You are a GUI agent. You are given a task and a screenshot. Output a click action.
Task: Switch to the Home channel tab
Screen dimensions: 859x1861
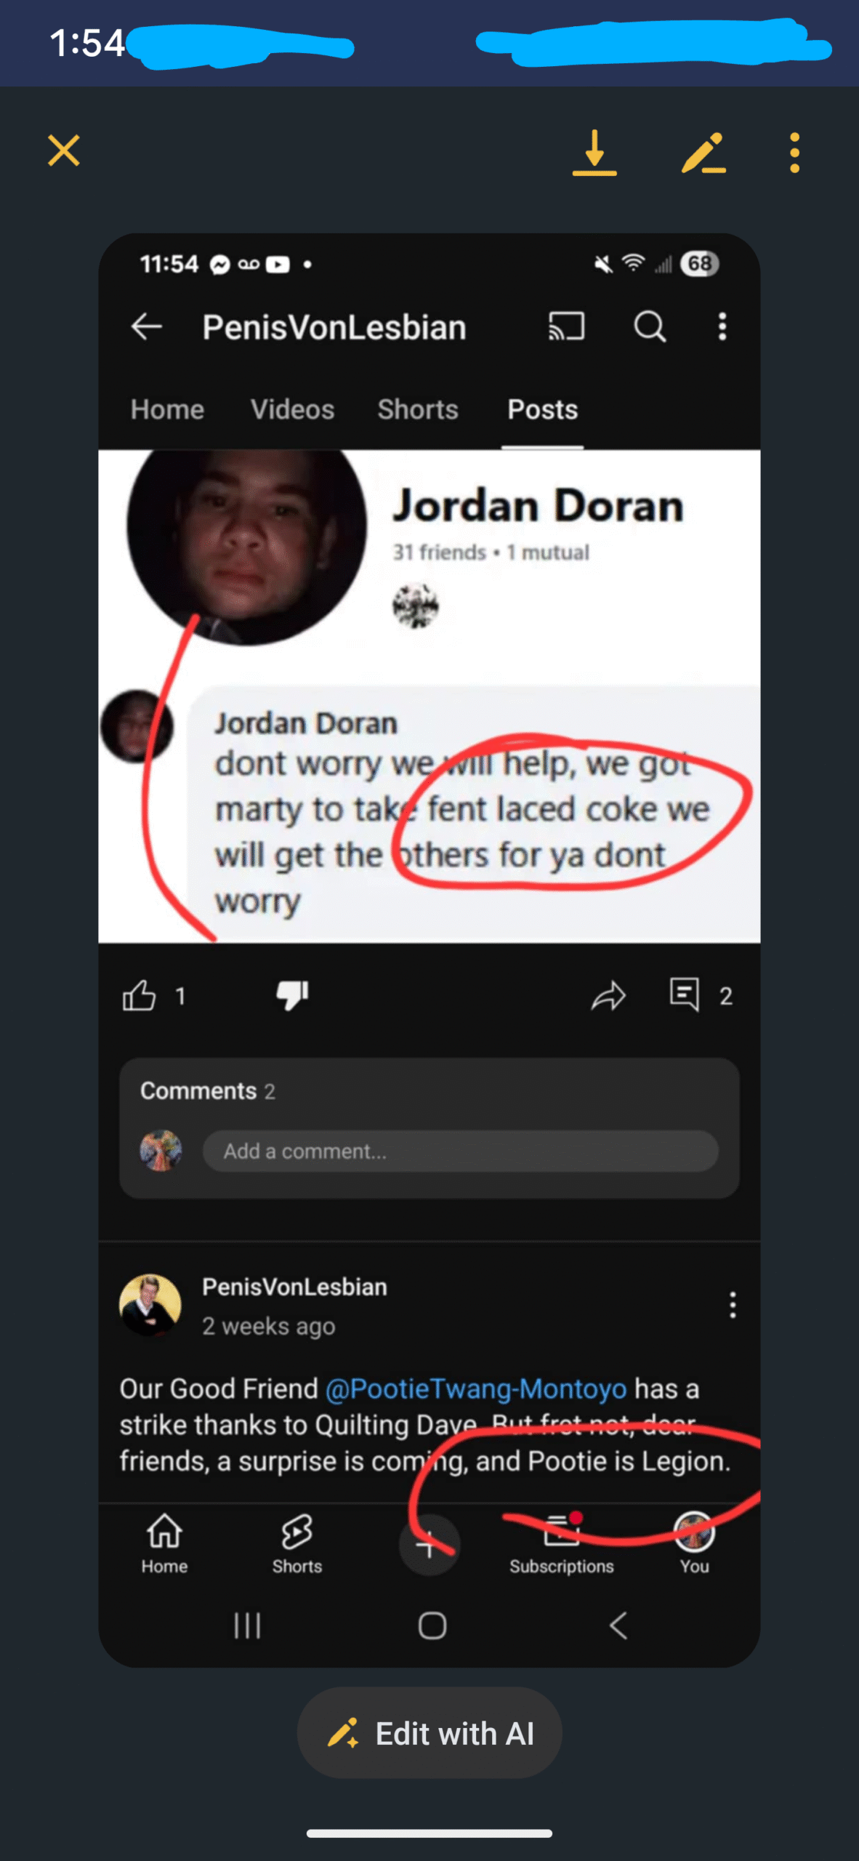167,409
